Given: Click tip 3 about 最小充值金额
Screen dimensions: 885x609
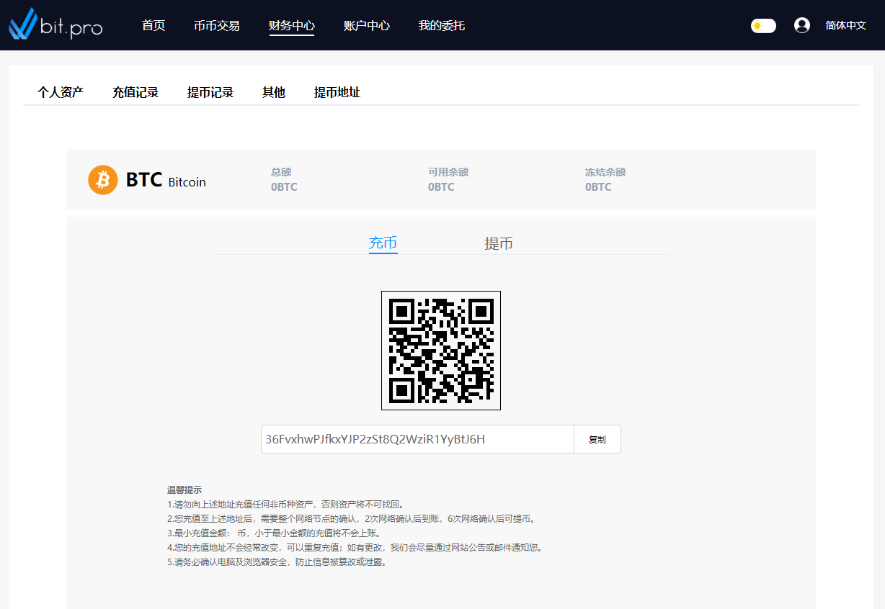Looking at the screenshot, I should pos(274,533).
